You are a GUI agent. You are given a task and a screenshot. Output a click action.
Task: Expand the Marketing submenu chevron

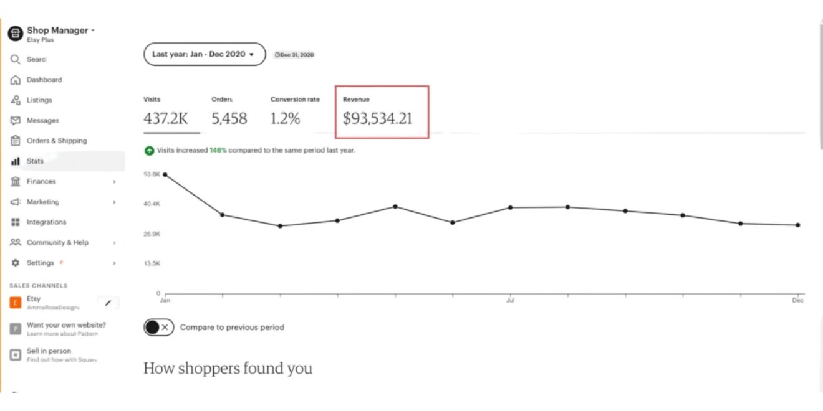click(114, 202)
